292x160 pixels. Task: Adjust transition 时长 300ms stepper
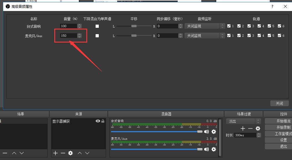click(x=259, y=135)
